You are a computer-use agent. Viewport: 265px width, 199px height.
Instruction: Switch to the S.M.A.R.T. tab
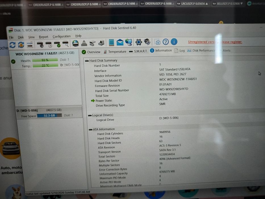[138, 51]
